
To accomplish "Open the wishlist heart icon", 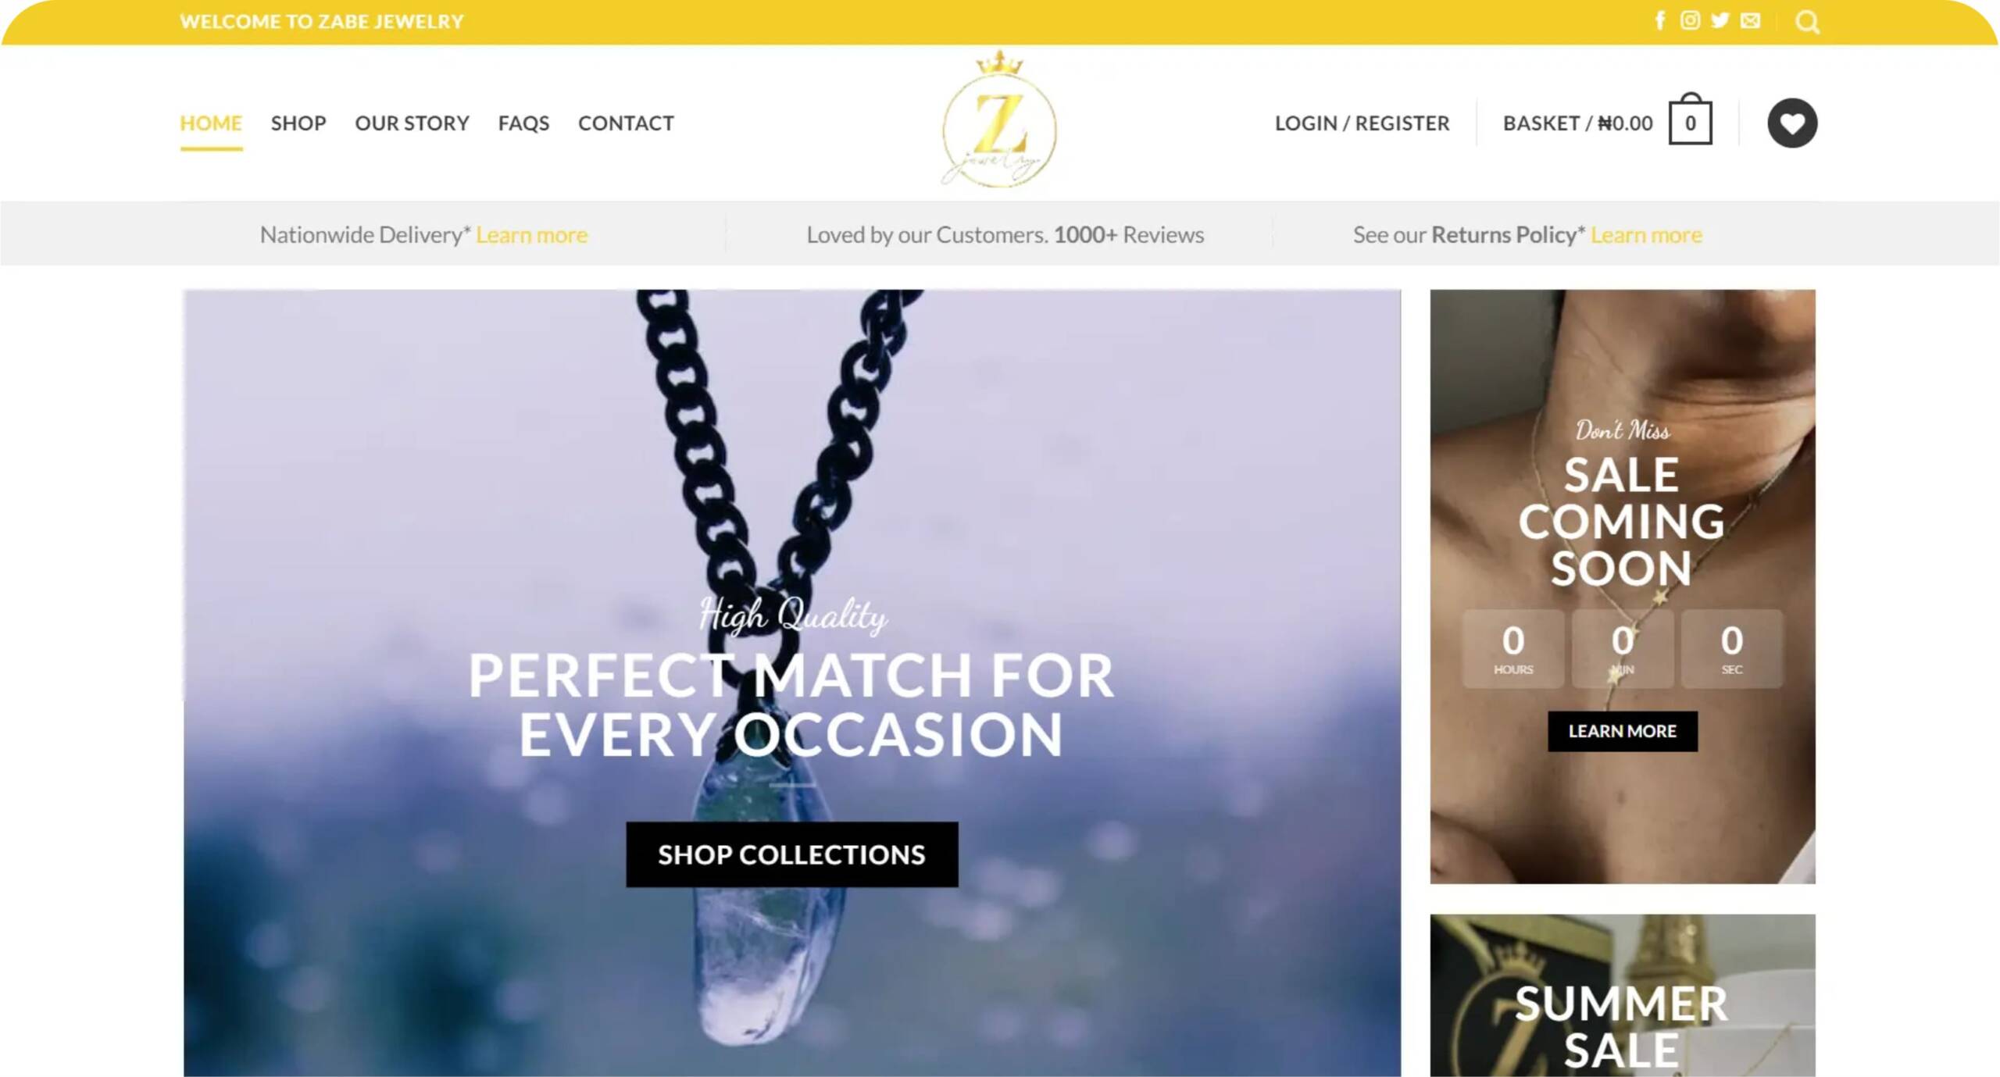I will click(1792, 123).
